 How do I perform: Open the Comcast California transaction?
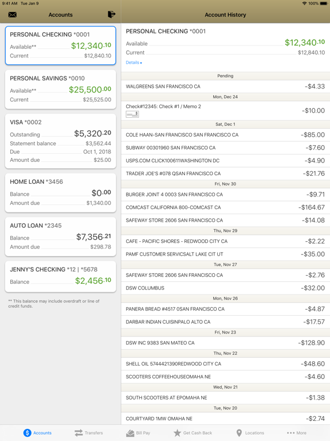click(x=226, y=207)
